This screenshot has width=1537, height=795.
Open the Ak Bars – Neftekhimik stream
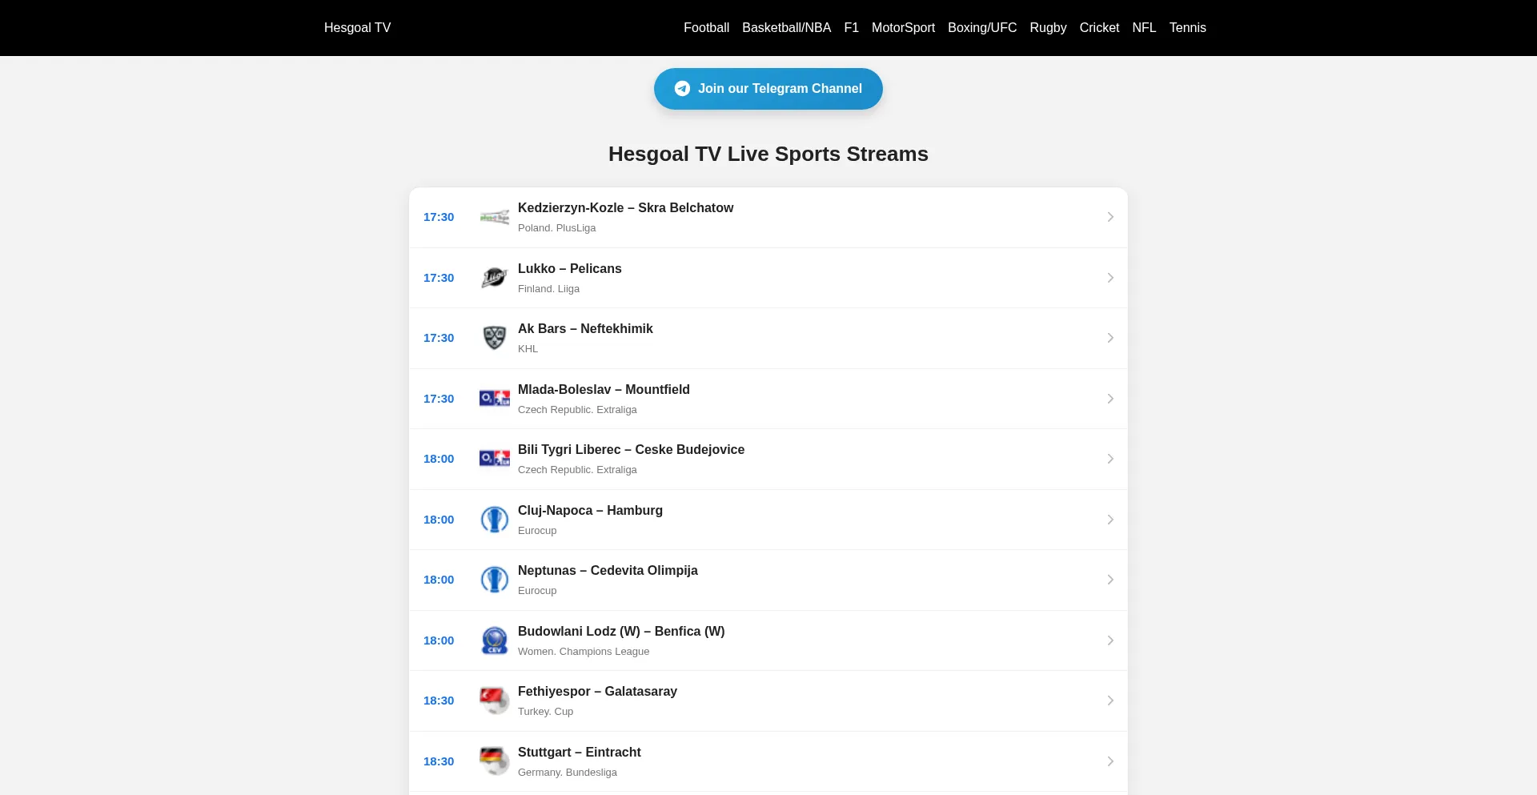click(x=768, y=338)
